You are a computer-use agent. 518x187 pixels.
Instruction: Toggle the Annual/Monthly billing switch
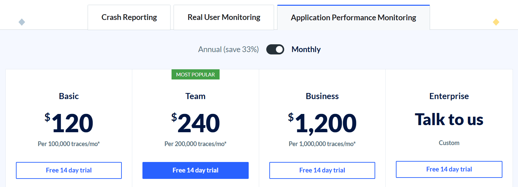(275, 49)
